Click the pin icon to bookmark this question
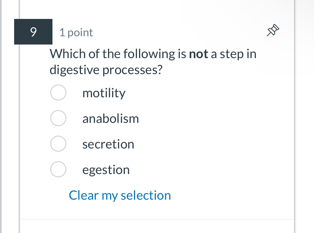The image size is (314, 233). (x=273, y=30)
